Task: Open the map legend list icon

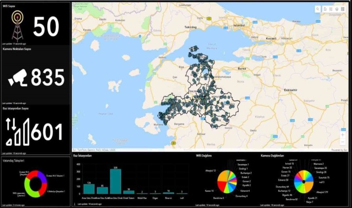Action: tap(331, 9)
